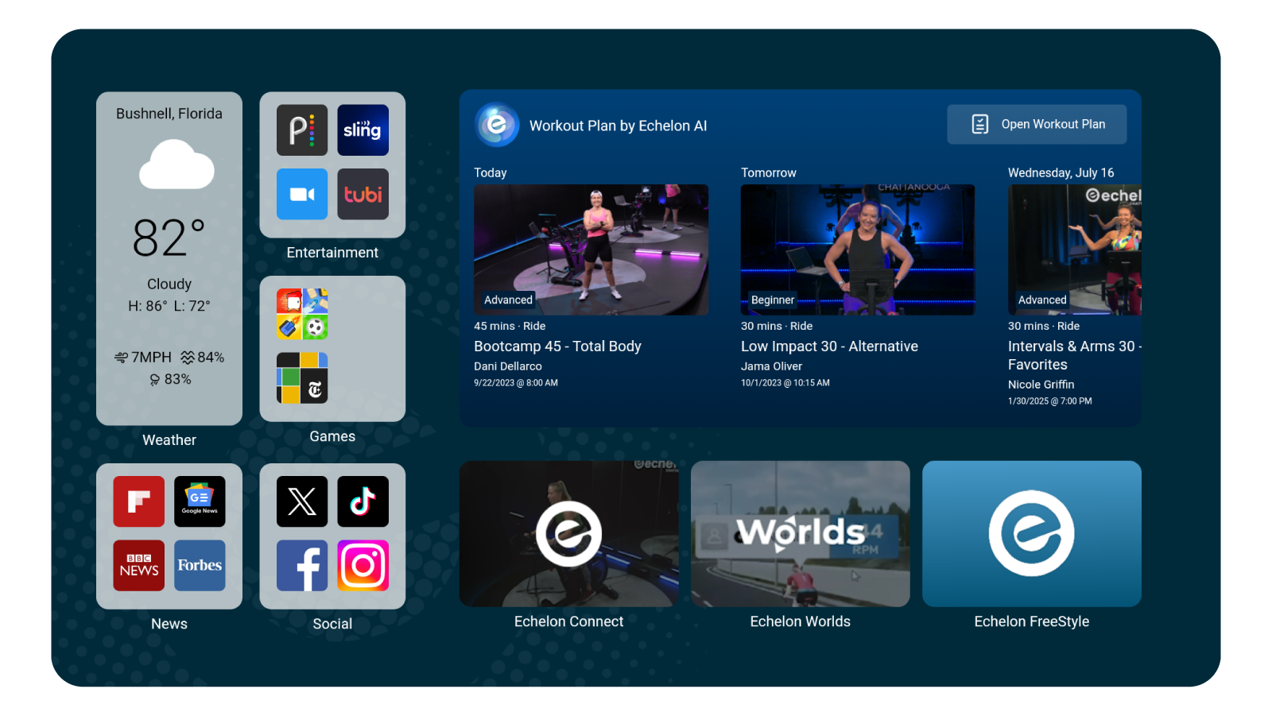Click the Beginner level badge
This screenshot has height=716, width=1272.
pyautogui.click(x=772, y=300)
